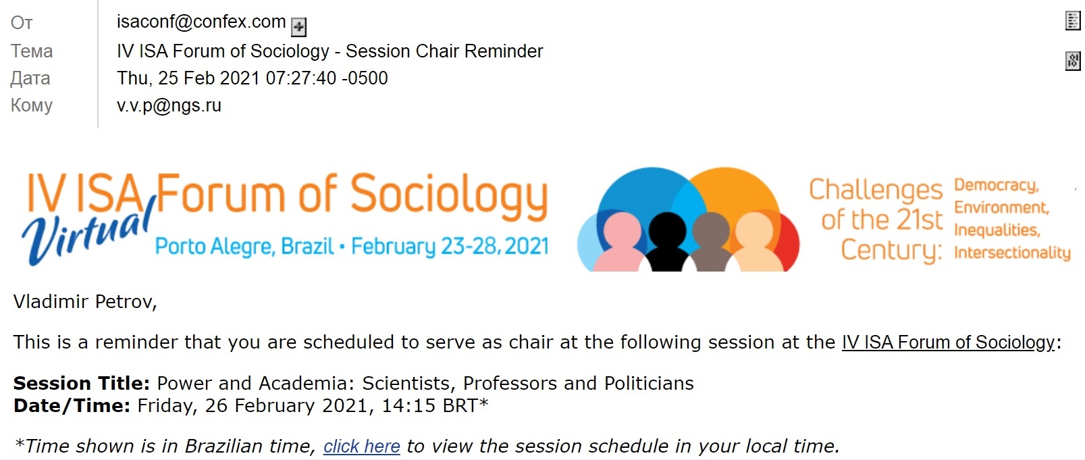The height and width of the screenshot is (460, 1085).
Task: Show full message headers icon
Action: click(x=1072, y=21)
